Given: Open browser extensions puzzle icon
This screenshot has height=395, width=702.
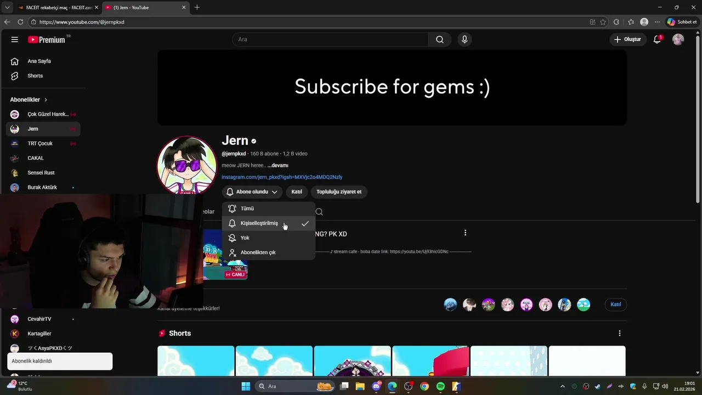Looking at the screenshot, I should [x=616, y=22].
